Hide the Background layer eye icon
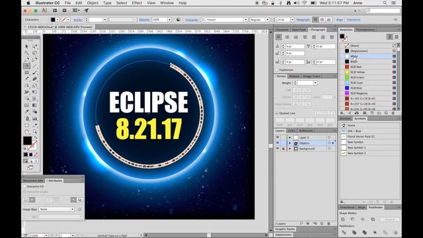The height and width of the screenshot is (238, 423). [278, 149]
